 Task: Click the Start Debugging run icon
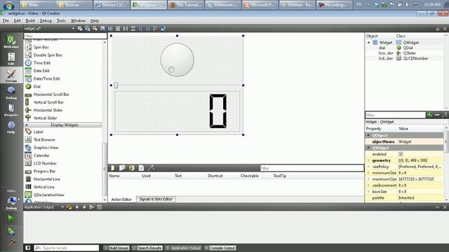point(11,231)
